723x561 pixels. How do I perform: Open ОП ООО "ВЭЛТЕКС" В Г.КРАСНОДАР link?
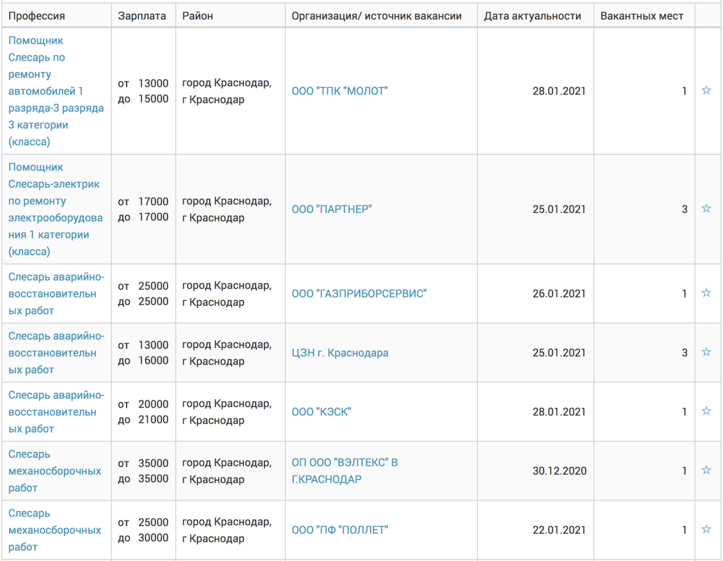coord(345,471)
